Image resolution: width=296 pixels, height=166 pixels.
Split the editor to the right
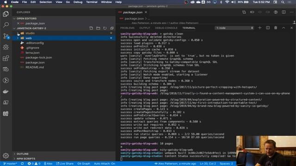tap(284, 12)
